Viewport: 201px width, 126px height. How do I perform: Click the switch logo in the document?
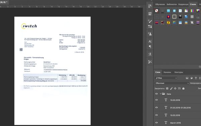(29, 26)
